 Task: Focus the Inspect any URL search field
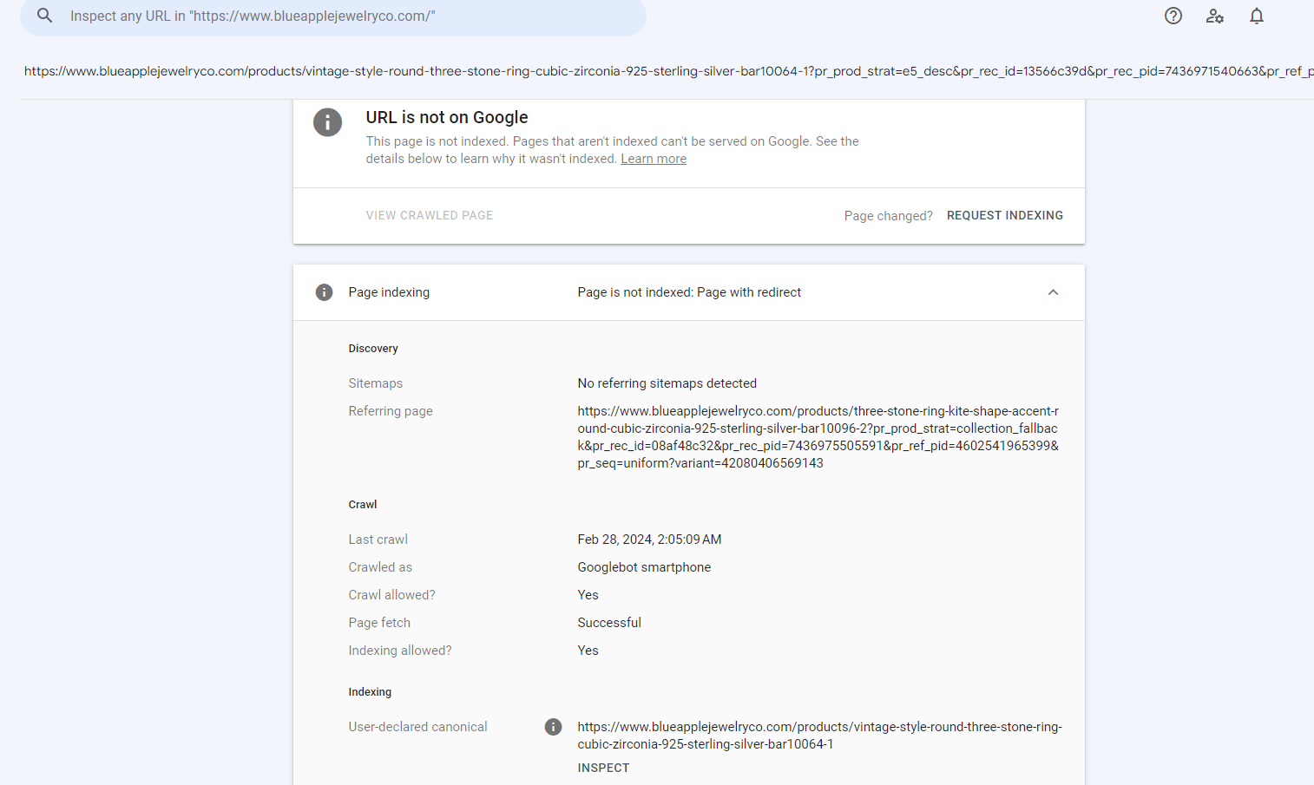[347, 16]
